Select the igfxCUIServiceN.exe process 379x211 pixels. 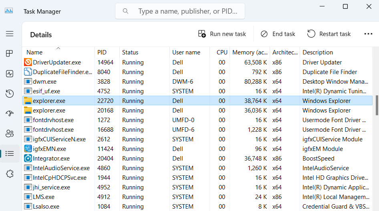[198, 139]
